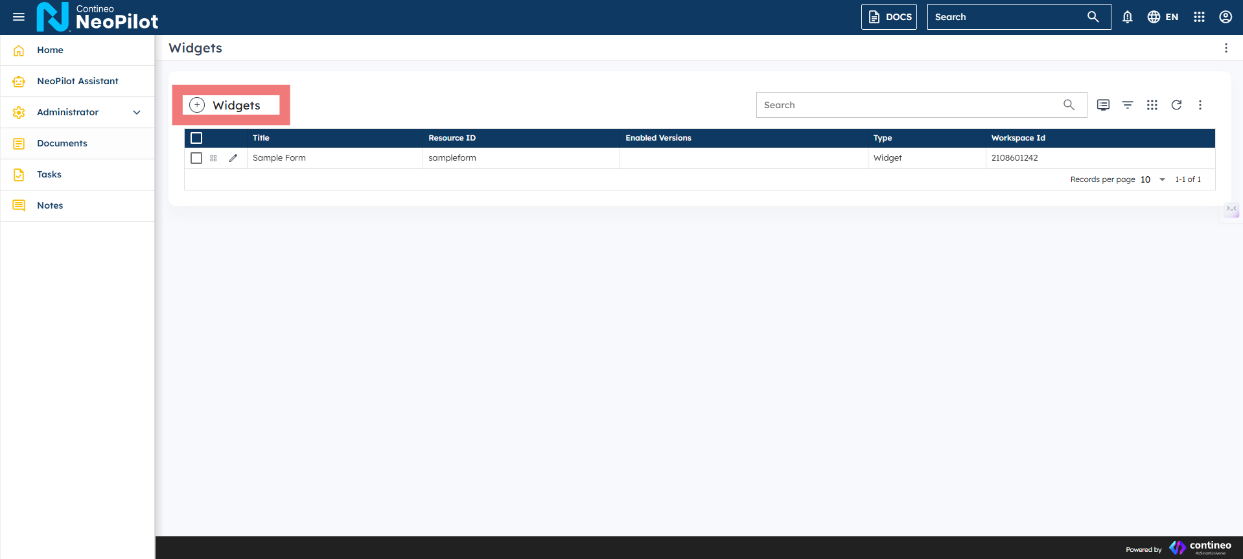Image resolution: width=1243 pixels, height=559 pixels.
Task: Click the Sample Form row grid icon
Action: (213, 158)
